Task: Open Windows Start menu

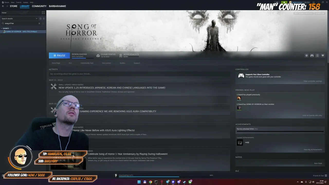Action: 139,182
